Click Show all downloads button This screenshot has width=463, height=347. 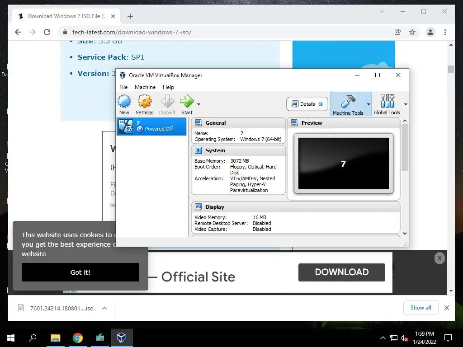click(421, 308)
